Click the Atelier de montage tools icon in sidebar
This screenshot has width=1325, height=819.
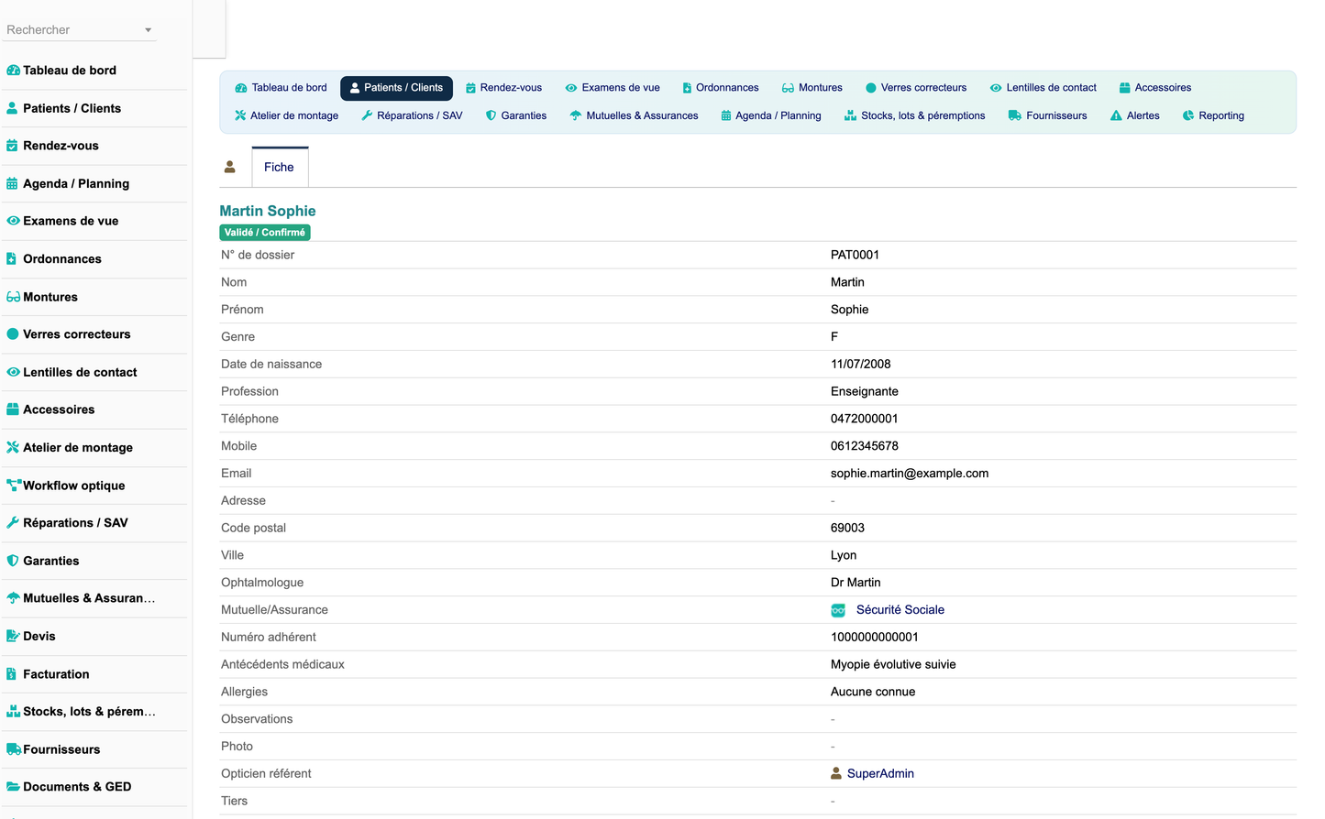click(x=13, y=447)
